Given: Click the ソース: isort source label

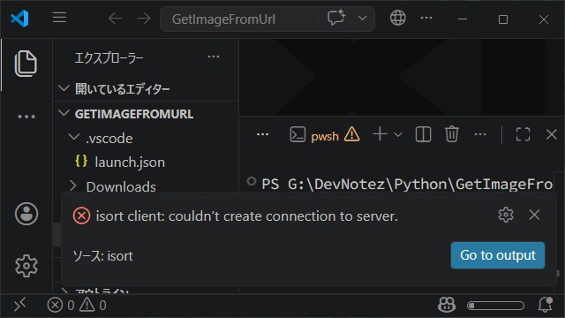Looking at the screenshot, I should pyautogui.click(x=102, y=256).
